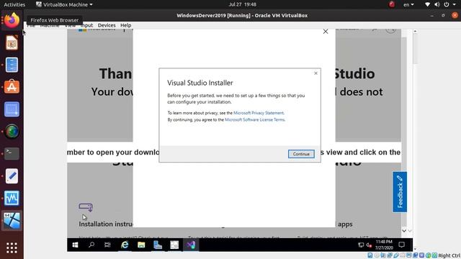Click the Ubuntu volume indicator
This screenshot has height=259, width=461.
(437, 4)
